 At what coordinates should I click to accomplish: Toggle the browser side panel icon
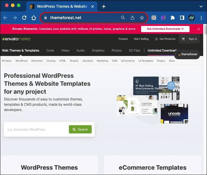click(x=182, y=18)
